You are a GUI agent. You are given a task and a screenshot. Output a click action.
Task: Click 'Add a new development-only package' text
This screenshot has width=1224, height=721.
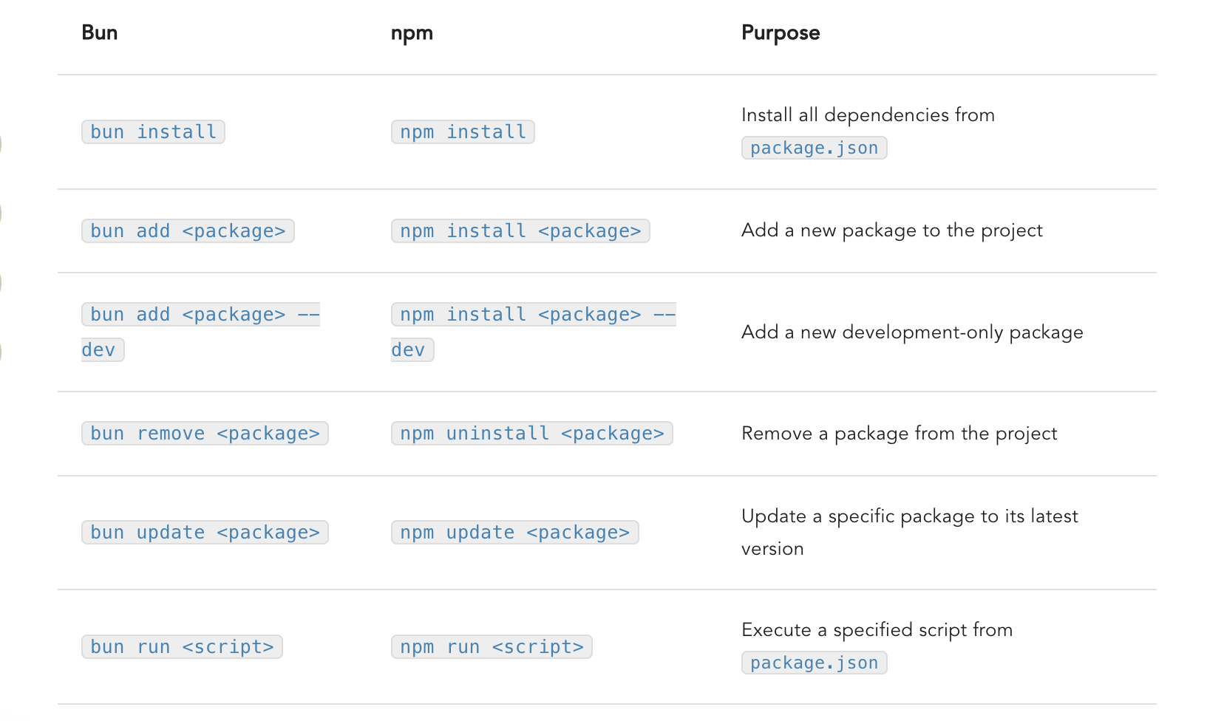point(912,332)
